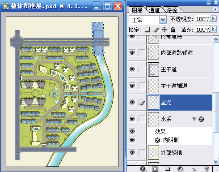Create new fill or adjustment layer
The width and height of the screenshot is (219, 172).
181,169
